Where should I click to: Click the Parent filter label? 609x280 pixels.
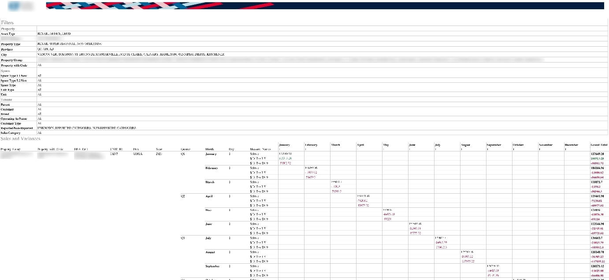[x=6, y=105]
